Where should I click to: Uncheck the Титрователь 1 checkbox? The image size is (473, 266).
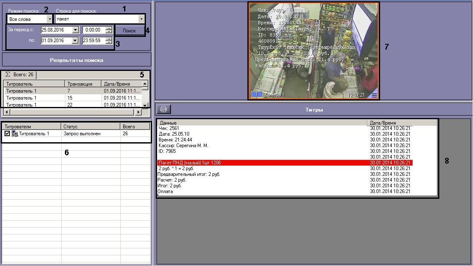click(x=7, y=134)
